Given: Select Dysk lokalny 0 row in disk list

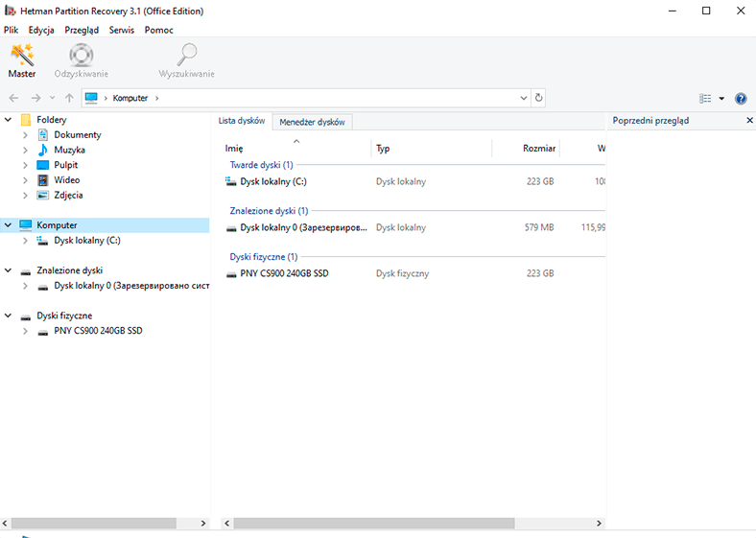Looking at the screenshot, I should (x=414, y=227).
